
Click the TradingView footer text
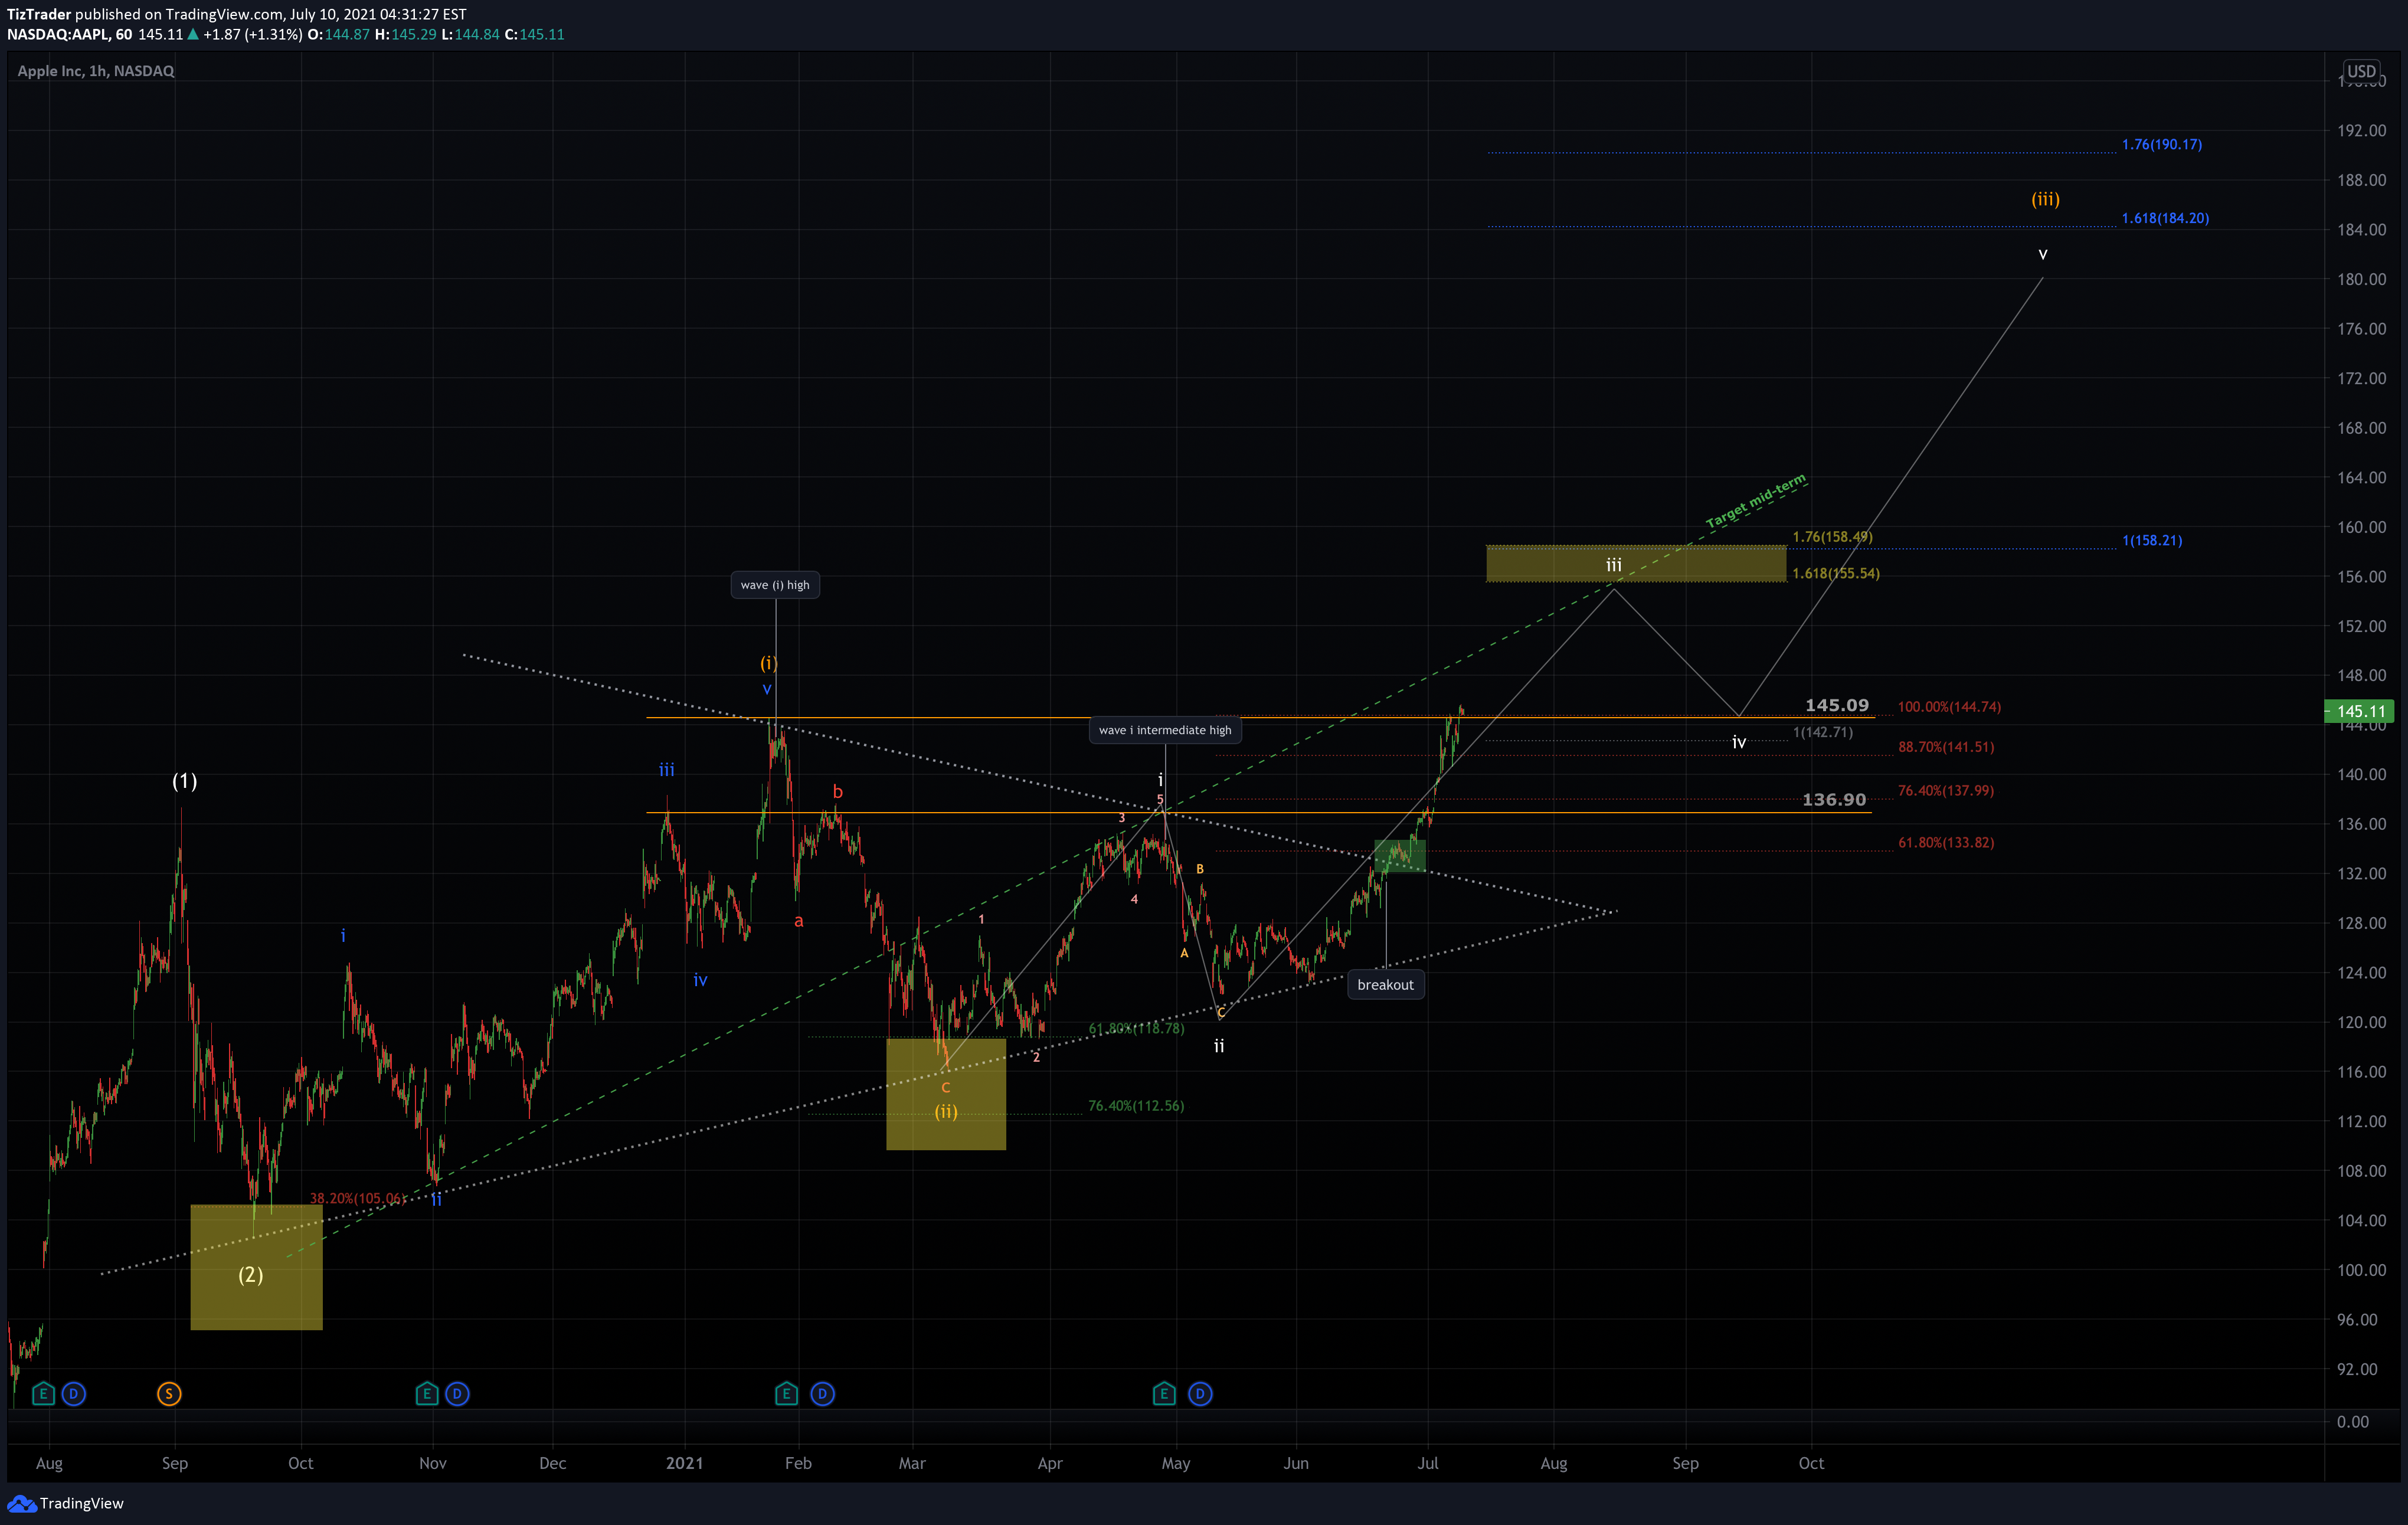coord(82,1504)
